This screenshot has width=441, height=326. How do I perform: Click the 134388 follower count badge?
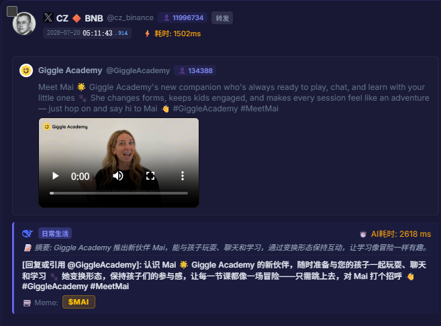pyautogui.click(x=195, y=70)
